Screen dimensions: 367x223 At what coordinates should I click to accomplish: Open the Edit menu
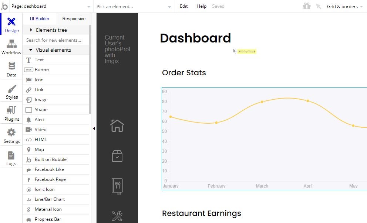tap(183, 6)
